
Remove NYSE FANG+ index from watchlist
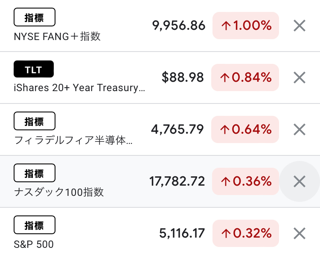coord(300,26)
